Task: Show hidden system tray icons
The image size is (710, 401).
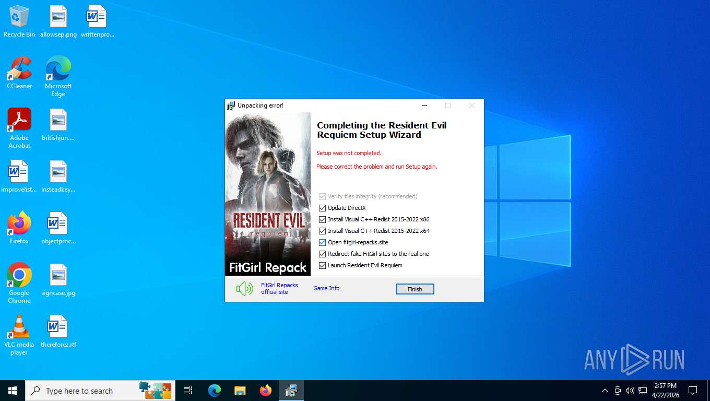Action: [x=605, y=391]
